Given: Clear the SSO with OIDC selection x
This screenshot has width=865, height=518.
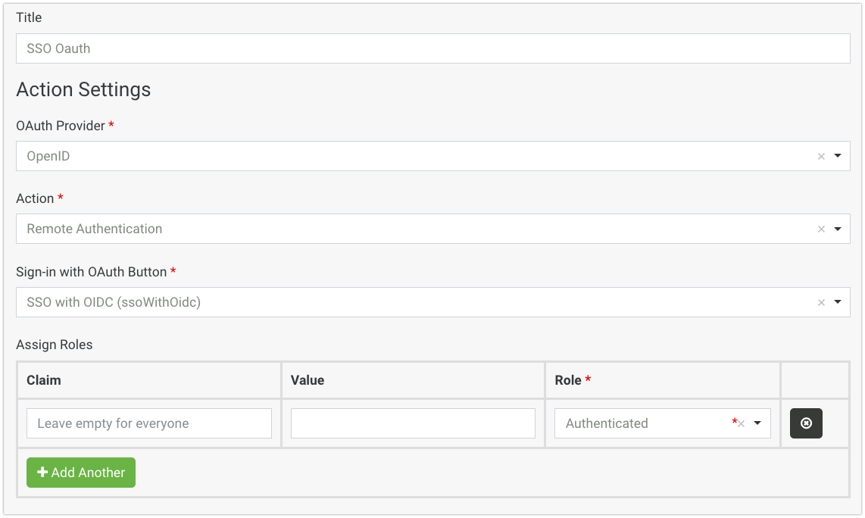Looking at the screenshot, I should pyautogui.click(x=821, y=303).
